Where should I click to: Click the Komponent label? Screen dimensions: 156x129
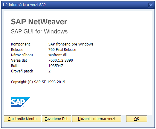coord(21,44)
